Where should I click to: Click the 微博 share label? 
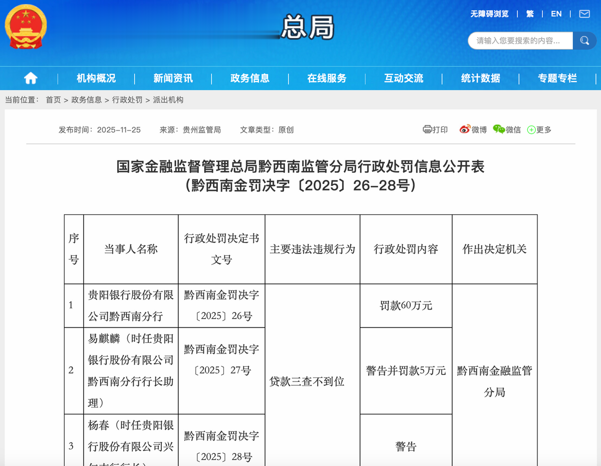[479, 129]
